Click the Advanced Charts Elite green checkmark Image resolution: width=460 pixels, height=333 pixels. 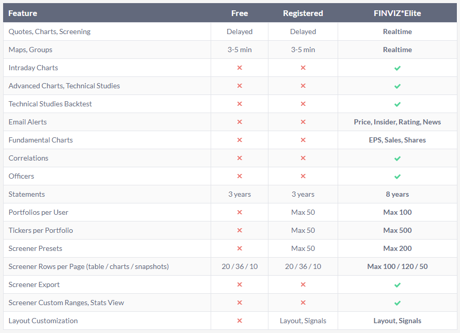pyautogui.click(x=398, y=86)
